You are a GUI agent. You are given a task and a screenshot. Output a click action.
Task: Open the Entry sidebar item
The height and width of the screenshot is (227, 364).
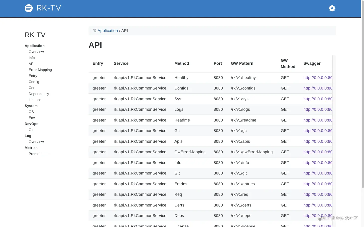point(33,76)
